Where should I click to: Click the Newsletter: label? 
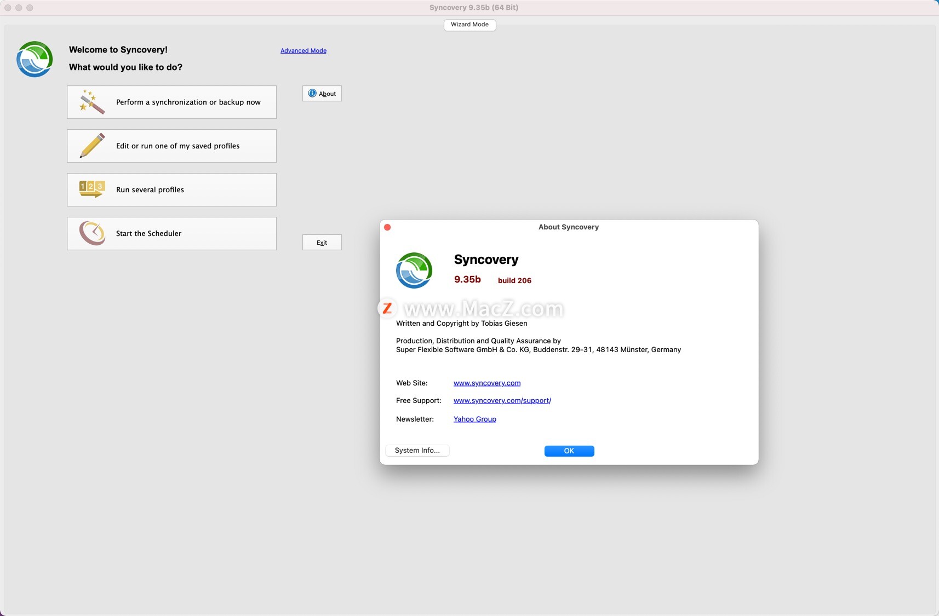(x=415, y=419)
